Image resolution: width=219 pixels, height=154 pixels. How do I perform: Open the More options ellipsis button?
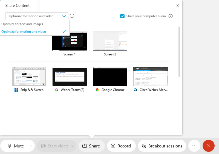(194, 146)
